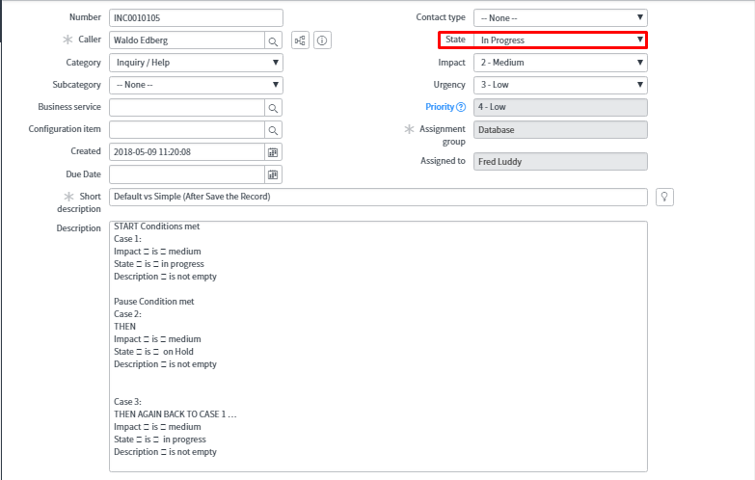Screen dimensions: 755x480
Task: Open the caller's related-records hierarchy icon
Action: [301, 40]
